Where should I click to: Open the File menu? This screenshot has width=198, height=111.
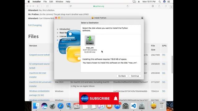45,2
